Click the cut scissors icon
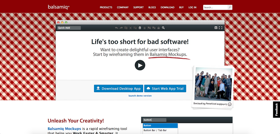The image size is (280, 134). pos(131,28)
